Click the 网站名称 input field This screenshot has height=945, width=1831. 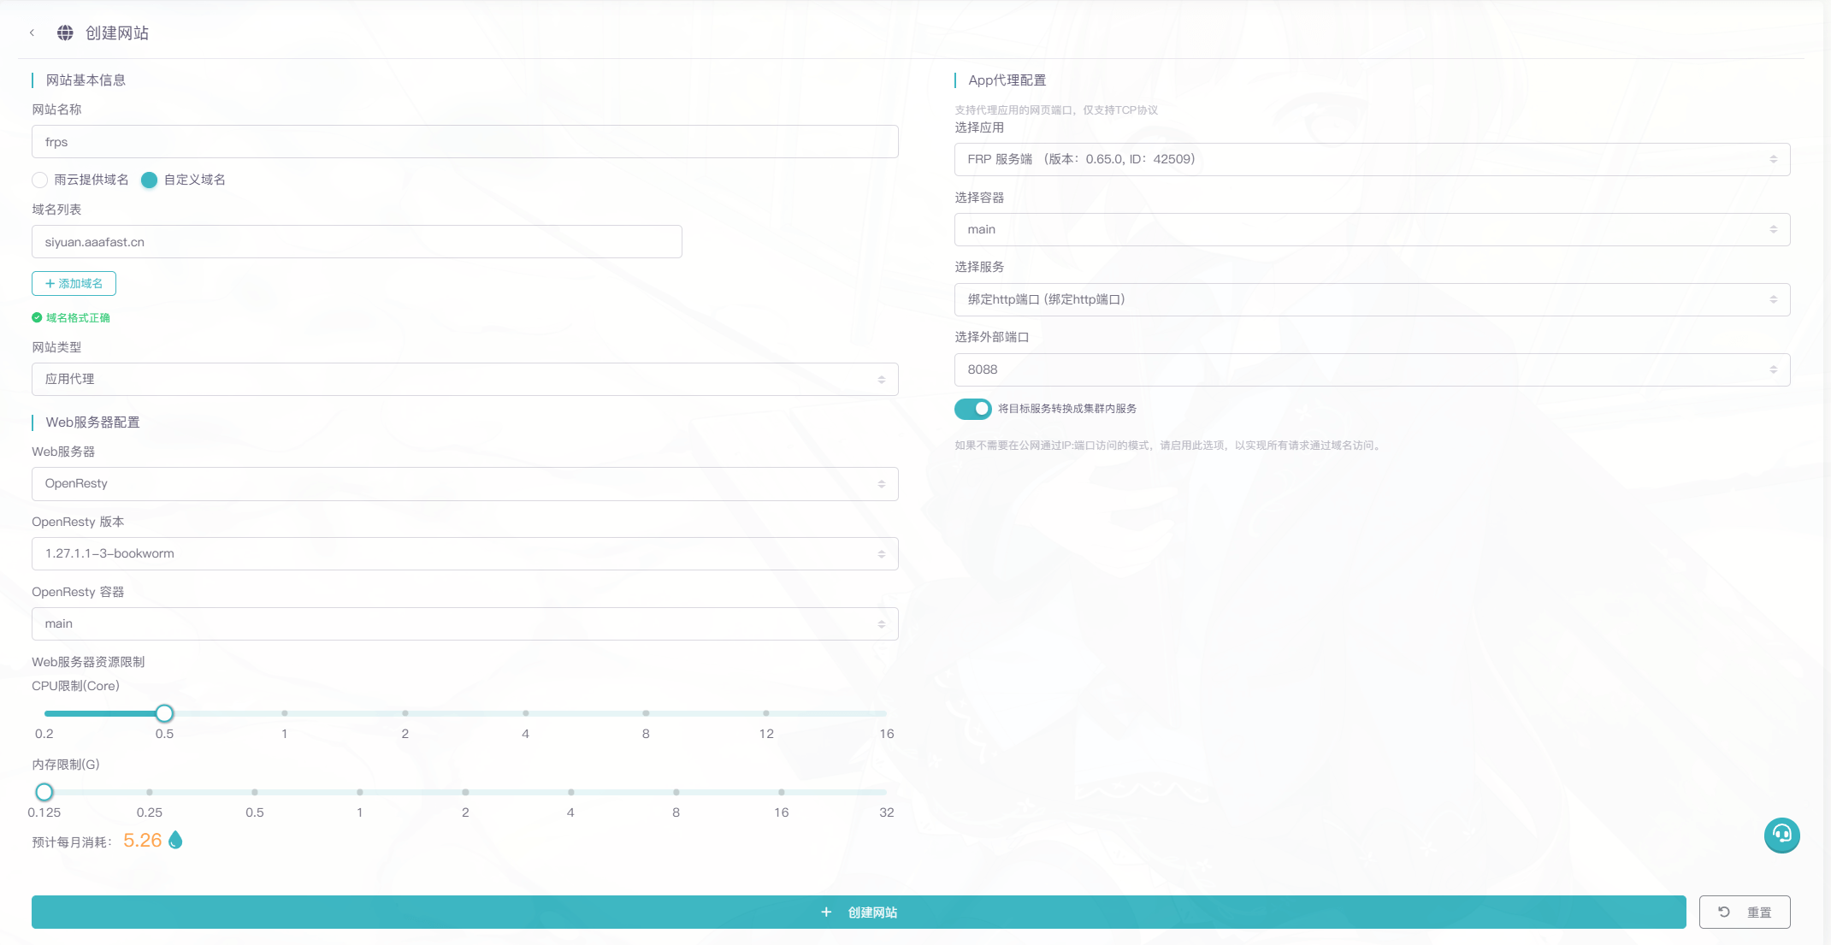[x=464, y=142]
